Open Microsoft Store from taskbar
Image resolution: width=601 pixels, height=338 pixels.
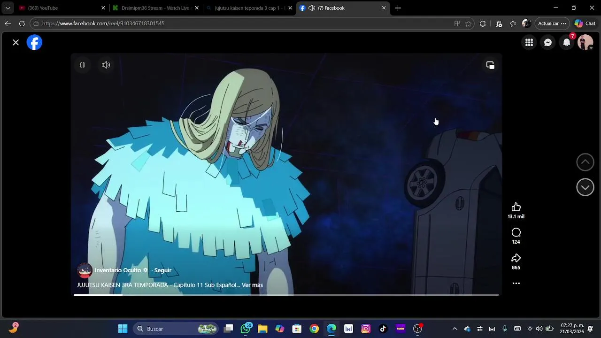point(297,329)
